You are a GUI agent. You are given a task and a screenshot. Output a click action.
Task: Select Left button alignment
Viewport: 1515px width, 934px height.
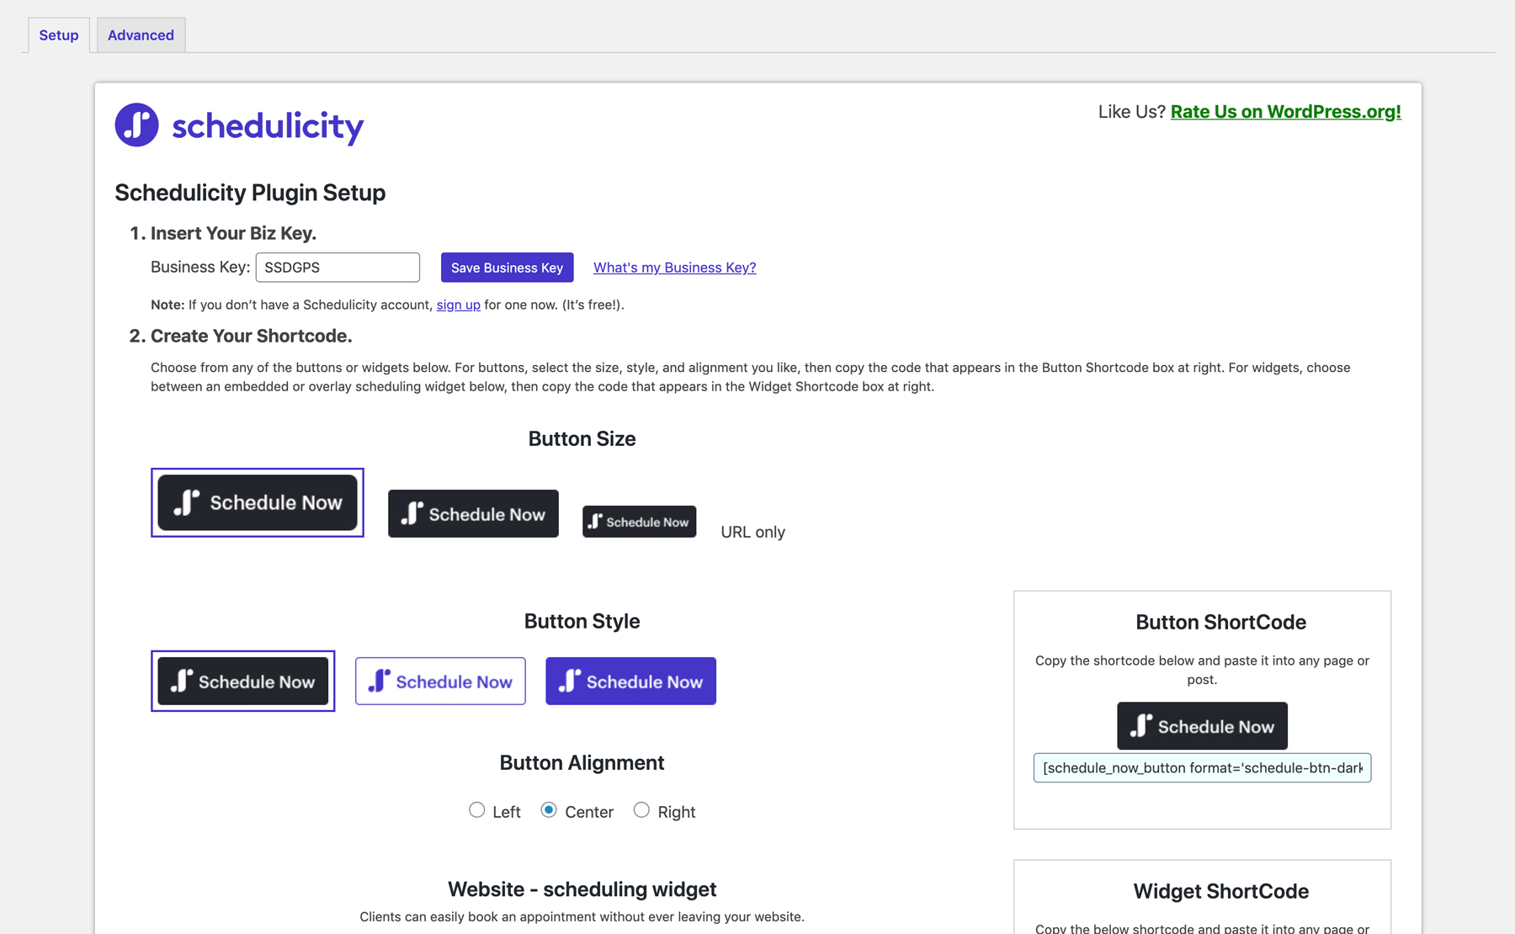pos(476,810)
